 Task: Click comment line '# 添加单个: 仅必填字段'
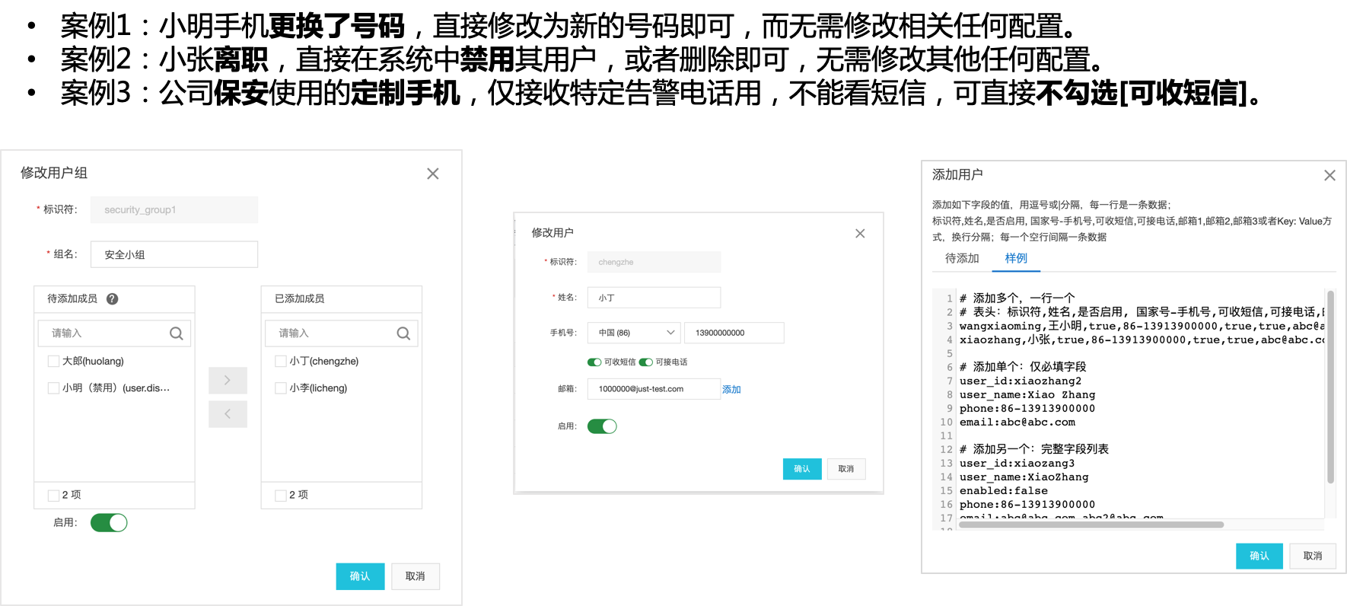(1023, 367)
